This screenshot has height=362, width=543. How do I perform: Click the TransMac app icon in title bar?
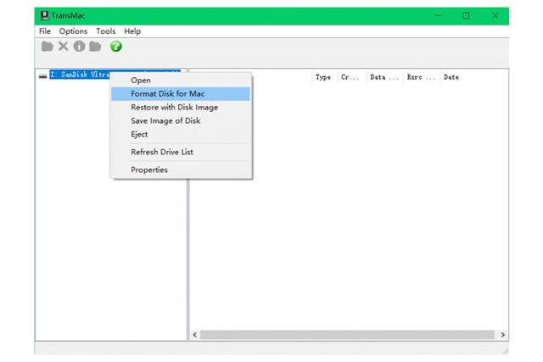44,15
